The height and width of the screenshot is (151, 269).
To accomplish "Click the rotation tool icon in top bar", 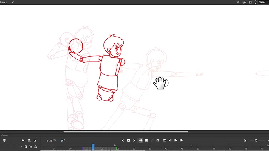I will (x=244, y=2).
